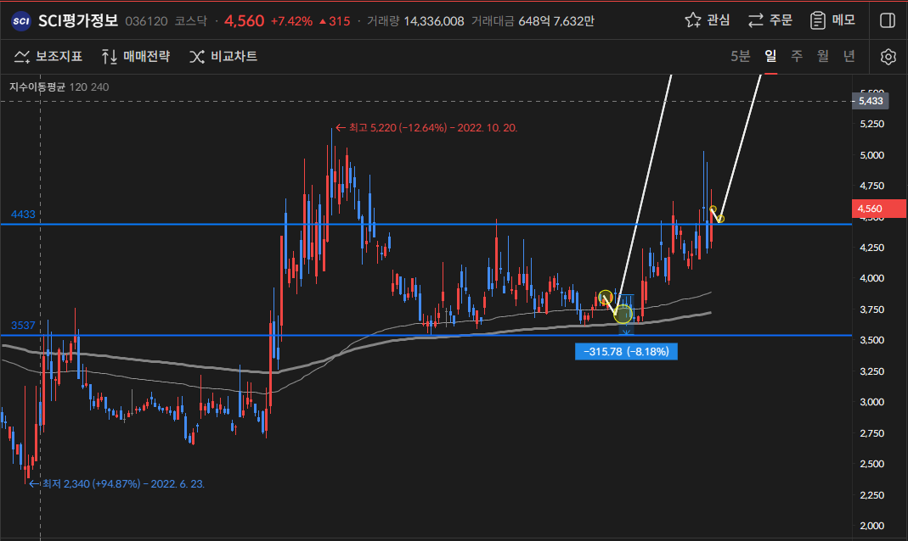The image size is (908, 541).
Task: Switch to 5분 timeframe
Action: 740,56
